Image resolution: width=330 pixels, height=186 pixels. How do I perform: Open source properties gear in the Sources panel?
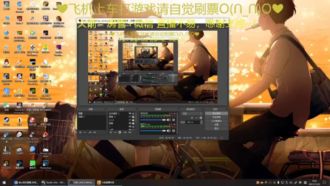[x=120, y=132]
